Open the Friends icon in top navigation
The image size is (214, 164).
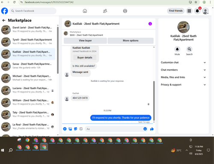(105, 11)
